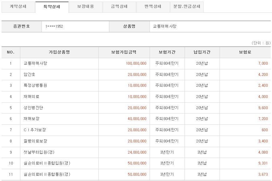Screen dimensions: 272x181
Task: Click the 보험료 column header
Action: tap(245, 52)
